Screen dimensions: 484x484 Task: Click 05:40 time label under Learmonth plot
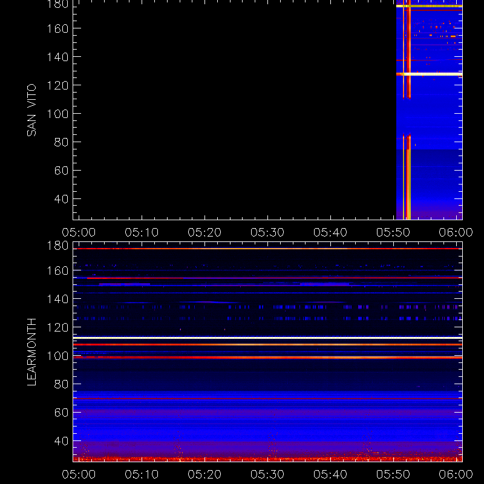(330, 474)
